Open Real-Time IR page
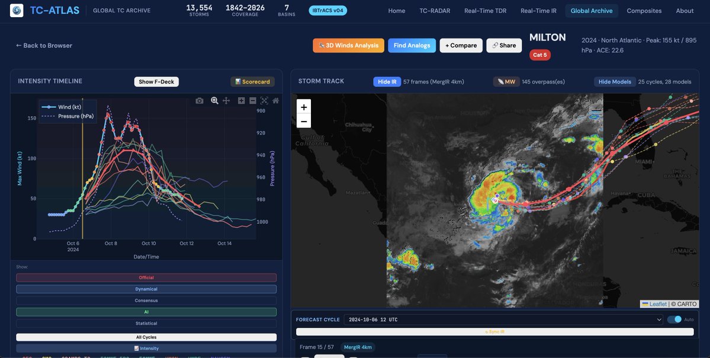Screen dimensions: 710x358 538,11
